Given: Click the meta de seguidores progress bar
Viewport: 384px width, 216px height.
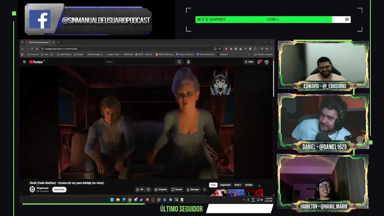Looking at the screenshot, I should pyautogui.click(x=273, y=19).
